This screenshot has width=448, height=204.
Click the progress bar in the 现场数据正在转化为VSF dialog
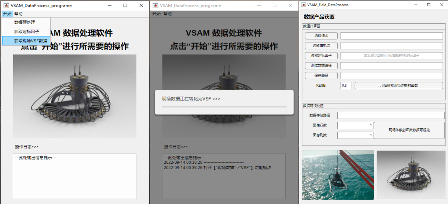click(x=224, y=107)
